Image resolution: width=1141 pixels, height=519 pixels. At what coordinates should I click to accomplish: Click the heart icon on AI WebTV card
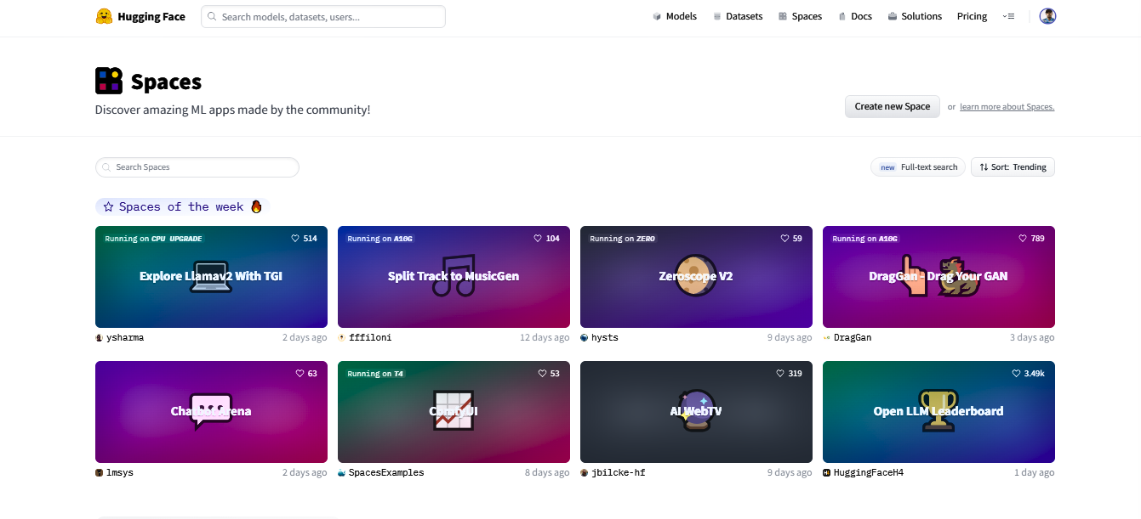(x=780, y=374)
